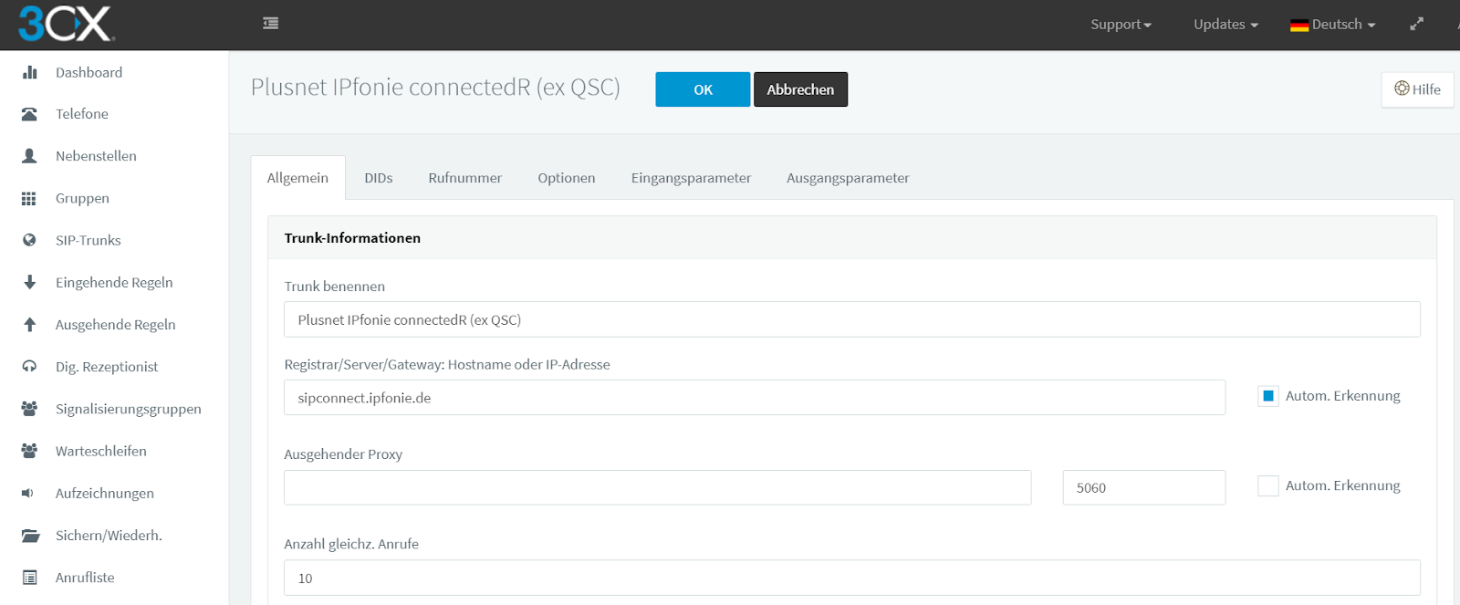Click the Trunk benennen input field
1460x605 pixels.
click(x=852, y=319)
